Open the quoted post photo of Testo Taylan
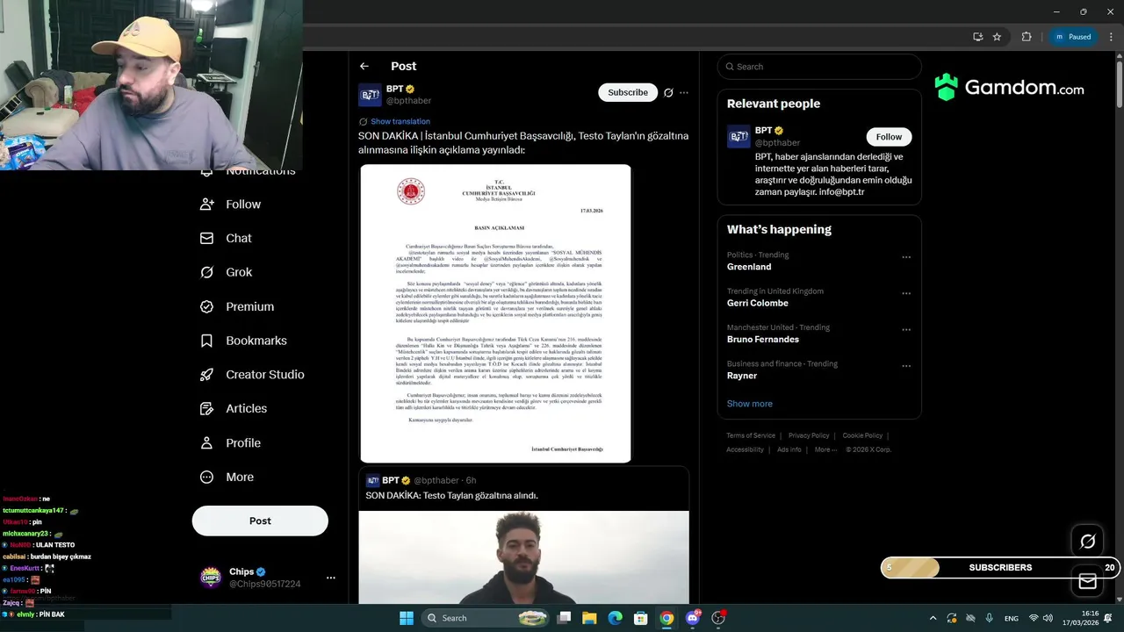The height and width of the screenshot is (632, 1124). pos(523,557)
